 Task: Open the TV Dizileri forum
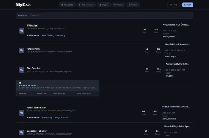tap(32, 26)
